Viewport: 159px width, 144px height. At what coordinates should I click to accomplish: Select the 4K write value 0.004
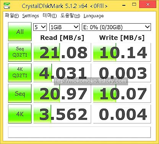pos(122,114)
